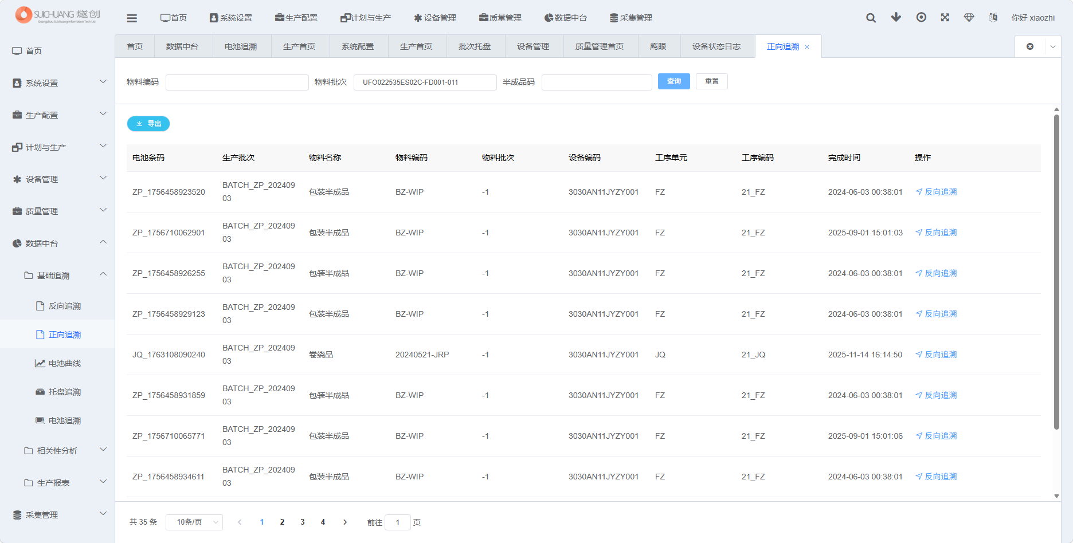The width and height of the screenshot is (1073, 543).
Task: Click 反向追溯 for ZP_1756458934611
Action: click(x=936, y=477)
